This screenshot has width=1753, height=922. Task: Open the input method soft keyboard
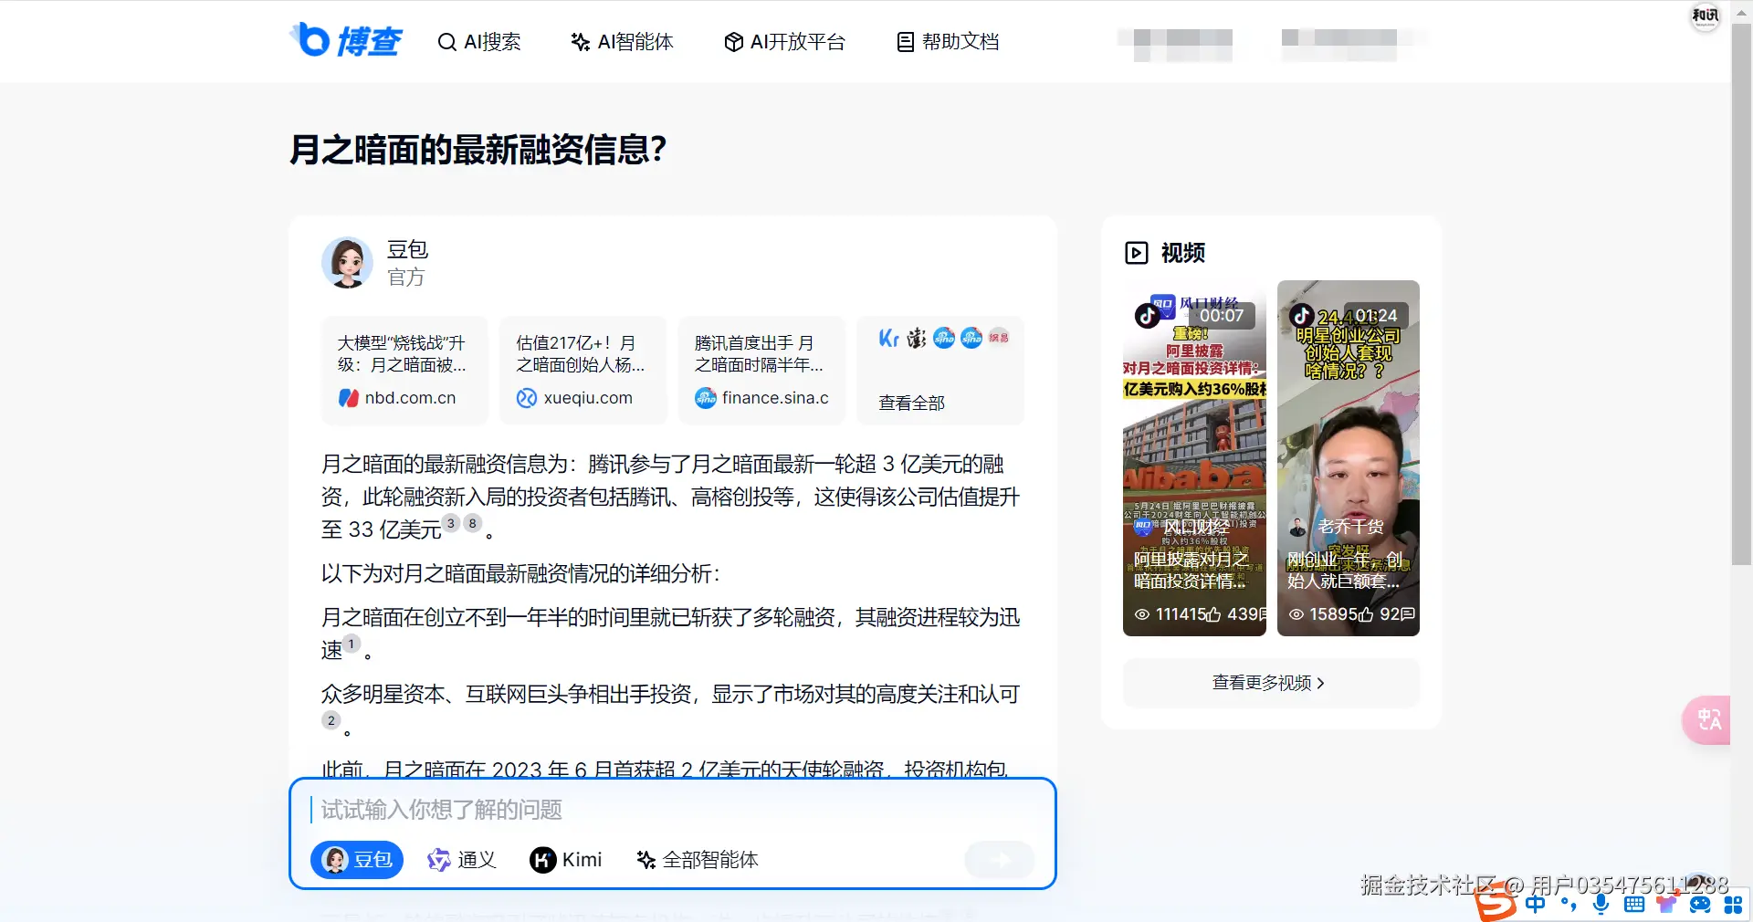pyautogui.click(x=1634, y=904)
